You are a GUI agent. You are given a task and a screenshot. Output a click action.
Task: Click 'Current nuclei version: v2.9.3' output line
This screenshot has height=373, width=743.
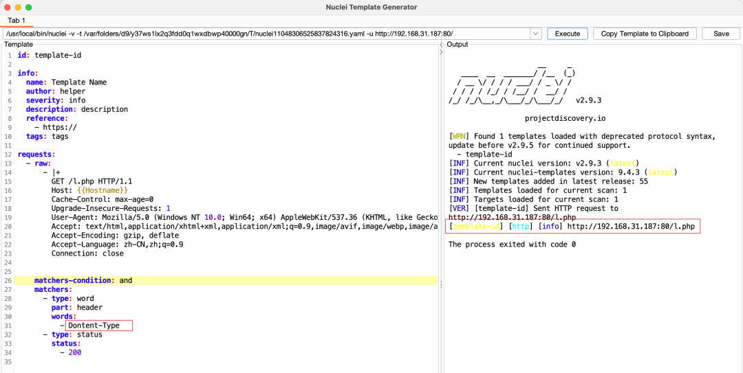click(x=544, y=163)
